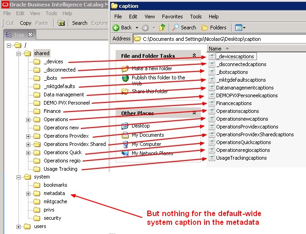Click the Forward arrow icon in Explorer

click(x=145, y=28)
